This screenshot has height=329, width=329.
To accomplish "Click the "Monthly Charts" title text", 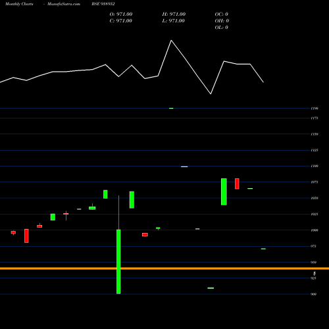I will [x=19, y=4].
